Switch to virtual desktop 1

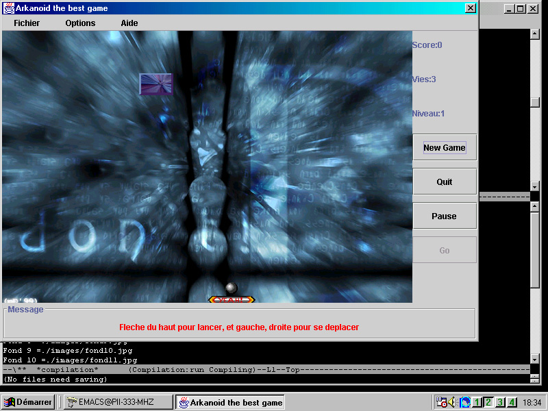point(477,402)
